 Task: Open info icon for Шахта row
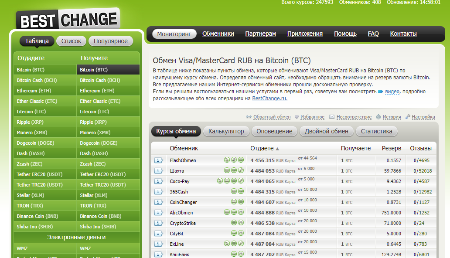coord(158,171)
